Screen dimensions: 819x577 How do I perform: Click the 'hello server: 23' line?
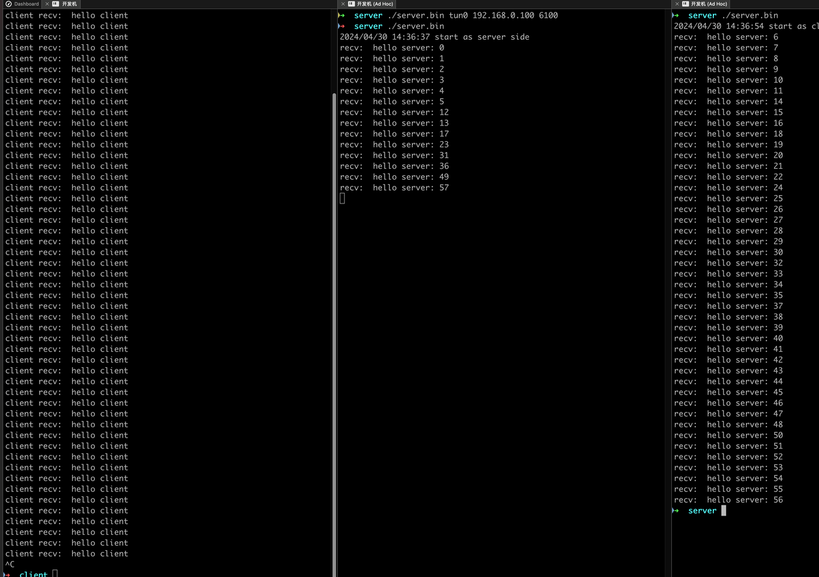pos(394,145)
